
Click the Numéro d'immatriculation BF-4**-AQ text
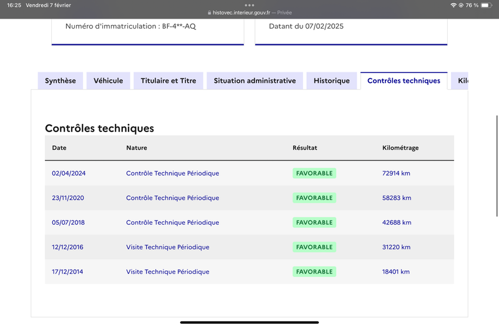click(130, 26)
